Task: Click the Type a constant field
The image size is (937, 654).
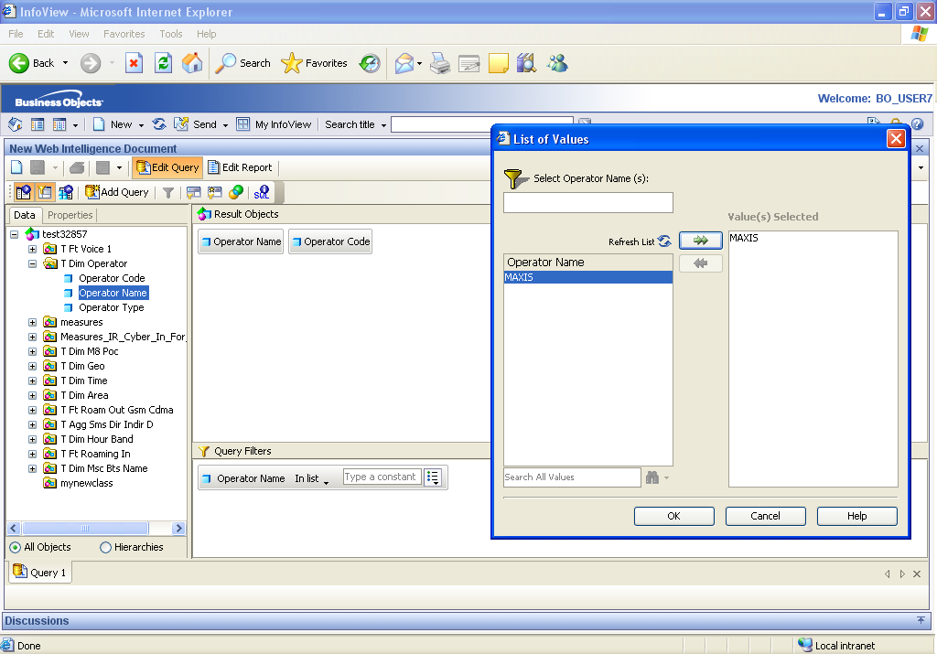Action: click(382, 477)
